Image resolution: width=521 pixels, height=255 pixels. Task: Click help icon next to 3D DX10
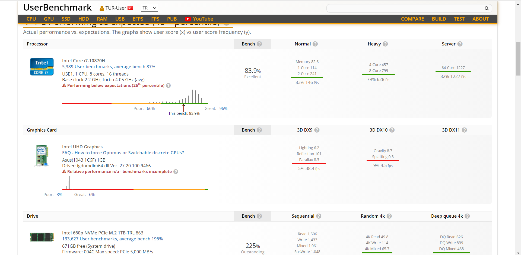392,130
